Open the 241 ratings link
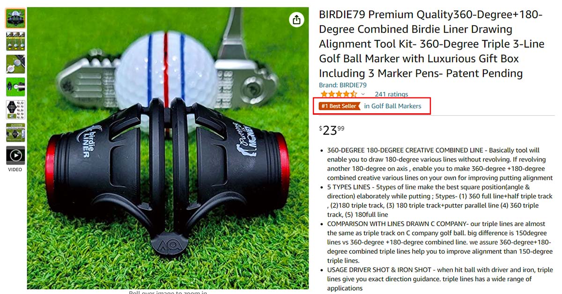562x294 pixels. click(x=391, y=94)
